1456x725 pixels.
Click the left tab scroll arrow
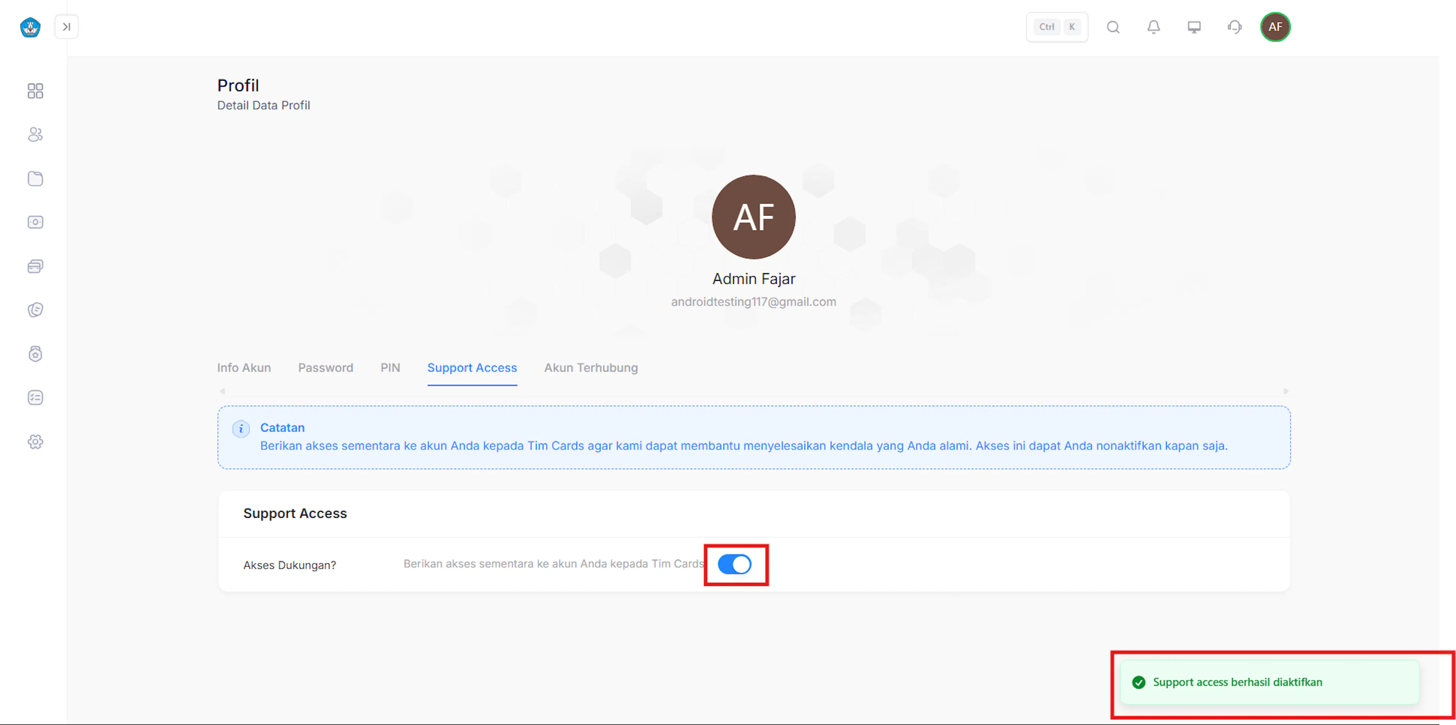pyautogui.click(x=223, y=391)
